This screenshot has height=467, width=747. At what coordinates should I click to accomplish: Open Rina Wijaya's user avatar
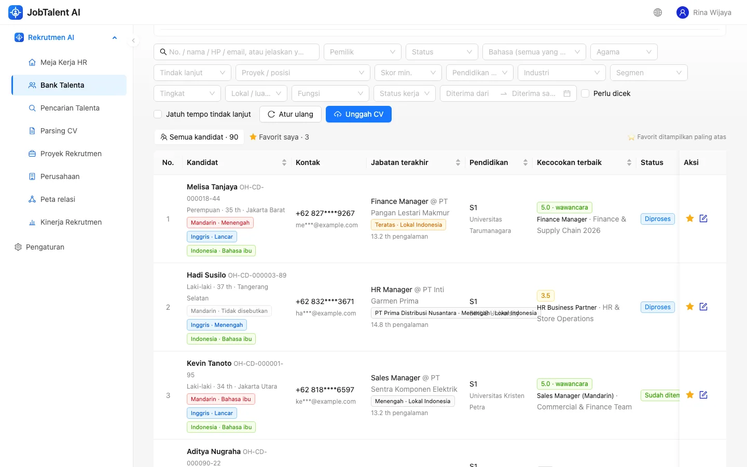683,12
